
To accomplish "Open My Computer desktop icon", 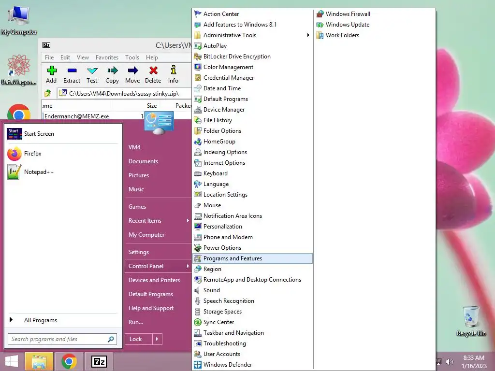I will coord(19,19).
